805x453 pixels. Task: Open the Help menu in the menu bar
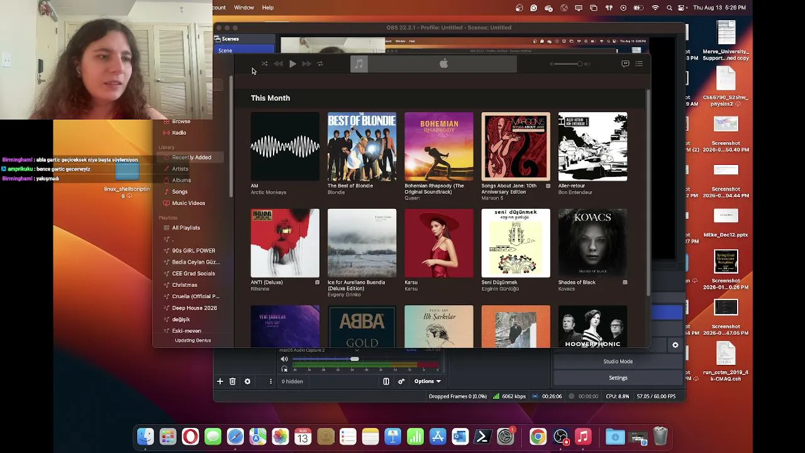coord(268,8)
